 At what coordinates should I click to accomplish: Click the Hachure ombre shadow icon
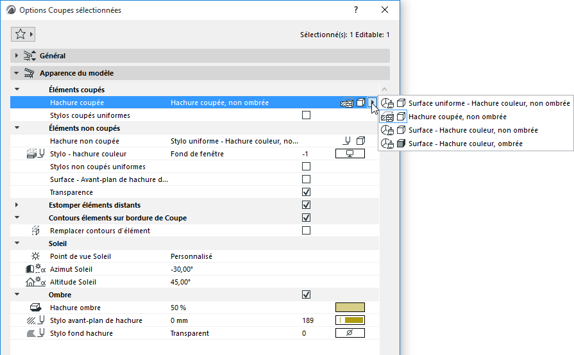pos(35,307)
